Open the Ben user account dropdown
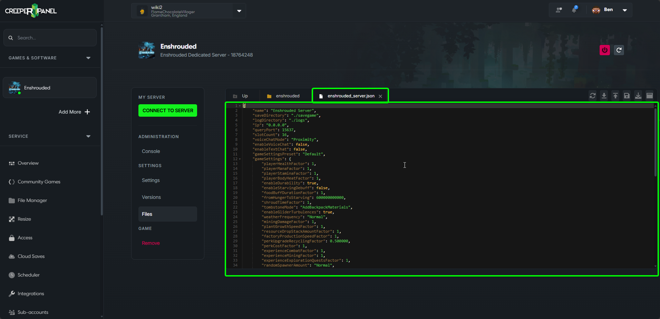This screenshot has width=660, height=319. pos(625,10)
